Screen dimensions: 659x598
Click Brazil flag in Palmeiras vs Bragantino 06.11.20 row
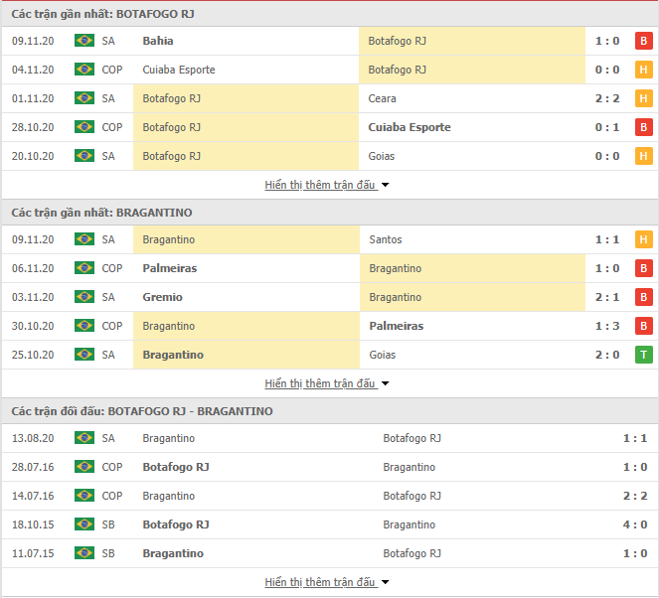pos(84,267)
